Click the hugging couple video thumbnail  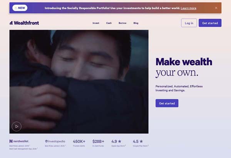click(x=79, y=77)
